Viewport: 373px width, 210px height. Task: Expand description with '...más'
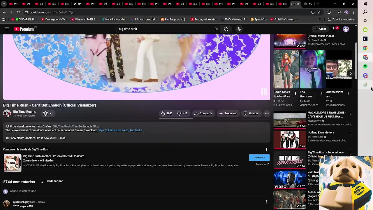coord(61,138)
